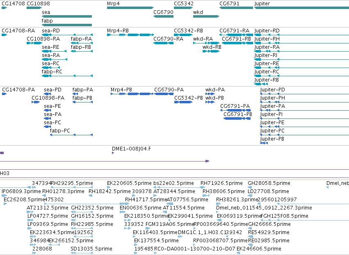This screenshot has width=349, height=255.
Task: Select transcript wkd-RA
Action: 206,43
